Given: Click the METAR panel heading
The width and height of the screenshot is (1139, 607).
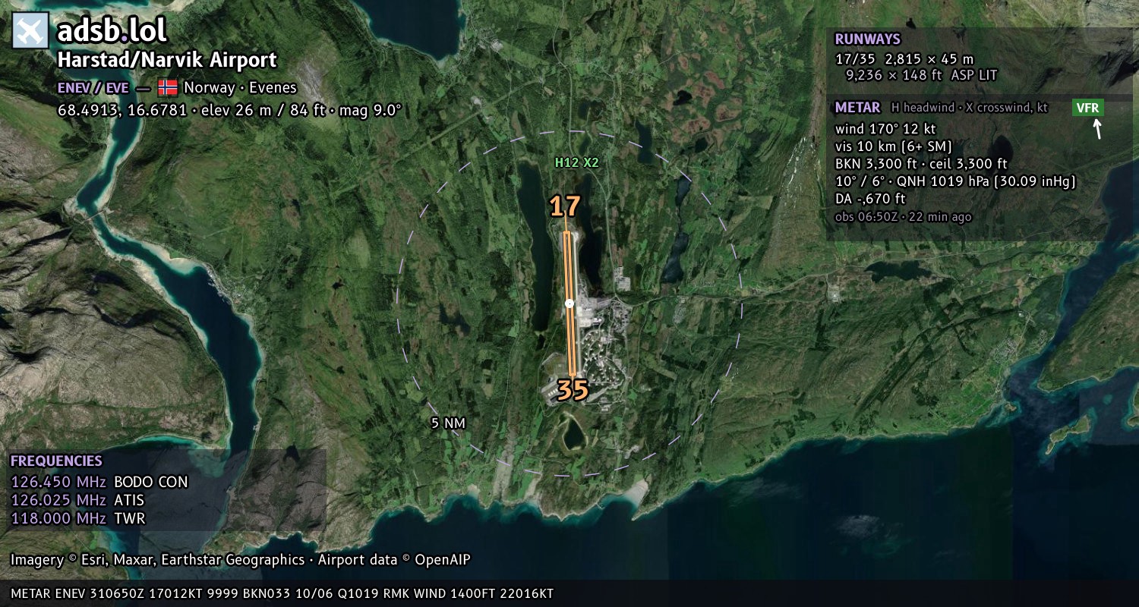Looking at the screenshot, I should (x=857, y=108).
